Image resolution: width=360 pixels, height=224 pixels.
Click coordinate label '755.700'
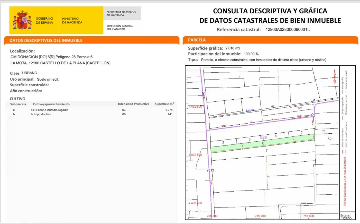260,216
